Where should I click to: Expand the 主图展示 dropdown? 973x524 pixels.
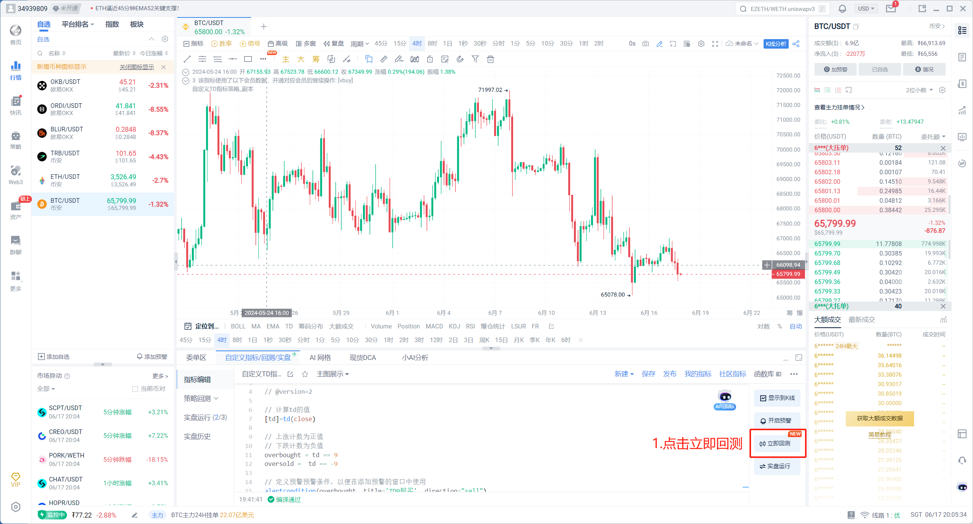pos(333,374)
